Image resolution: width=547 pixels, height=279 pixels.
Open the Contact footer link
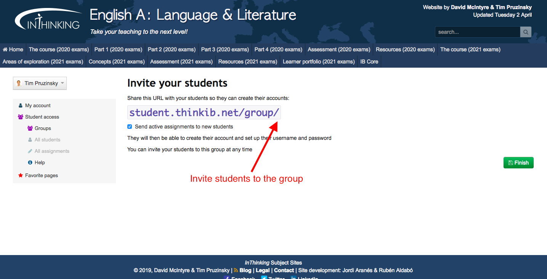coord(284,271)
